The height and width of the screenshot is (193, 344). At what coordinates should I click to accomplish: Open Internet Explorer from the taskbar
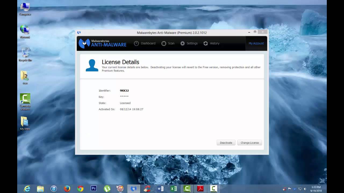[27, 189]
